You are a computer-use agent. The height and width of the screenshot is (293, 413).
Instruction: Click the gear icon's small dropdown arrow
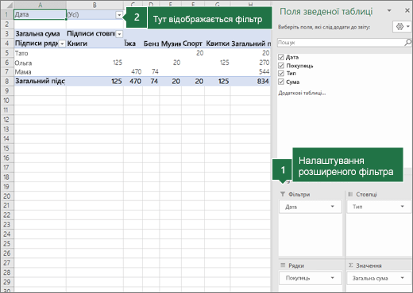(408, 27)
